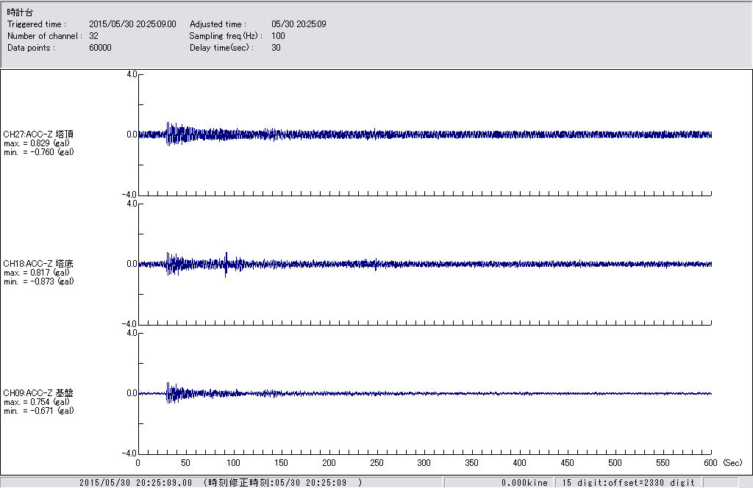Click the 0.000kine field in the status bar
Screen dimensions: 753x488
click(524, 483)
